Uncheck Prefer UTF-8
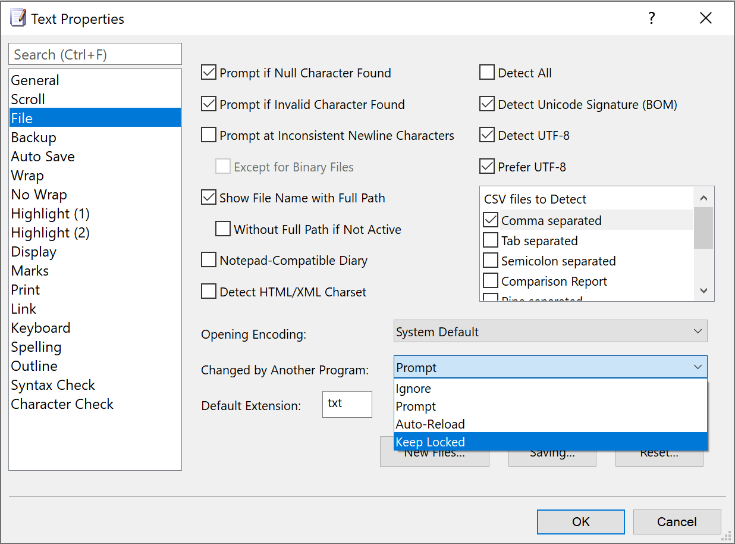735x544 pixels. pyautogui.click(x=487, y=167)
